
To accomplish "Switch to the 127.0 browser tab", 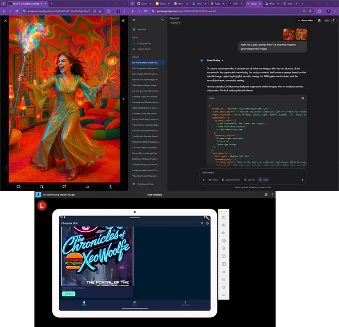I will click(199, 3).
